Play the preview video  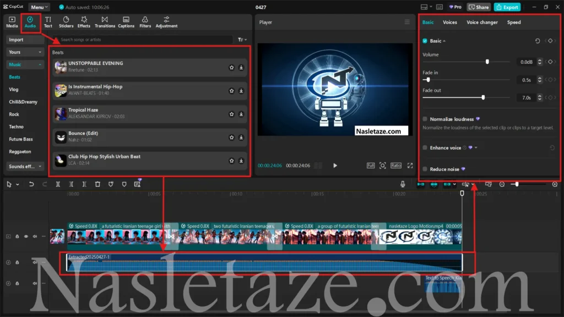pos(335,165)
